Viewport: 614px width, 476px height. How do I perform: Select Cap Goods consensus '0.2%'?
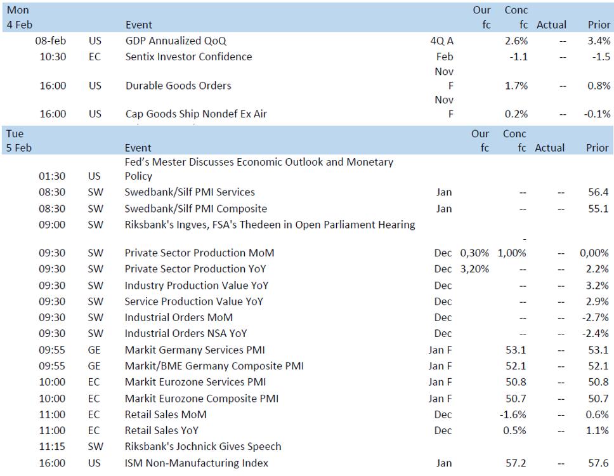[x=516, y=114]
